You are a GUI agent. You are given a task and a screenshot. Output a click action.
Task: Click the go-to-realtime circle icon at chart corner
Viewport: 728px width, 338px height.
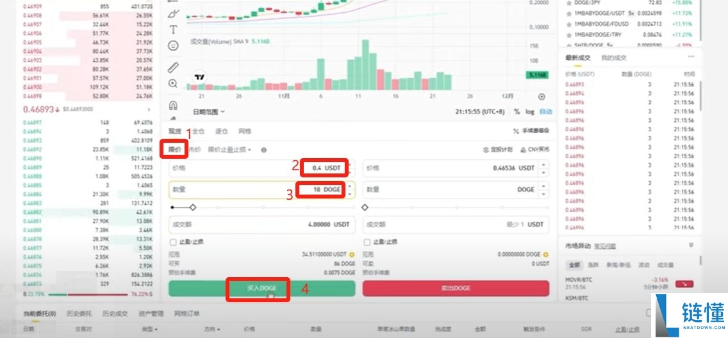[x=542, y=97]
